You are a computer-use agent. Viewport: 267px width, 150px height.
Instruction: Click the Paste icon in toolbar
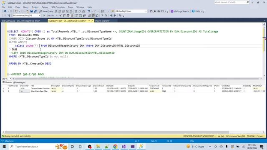coord(83,11)
